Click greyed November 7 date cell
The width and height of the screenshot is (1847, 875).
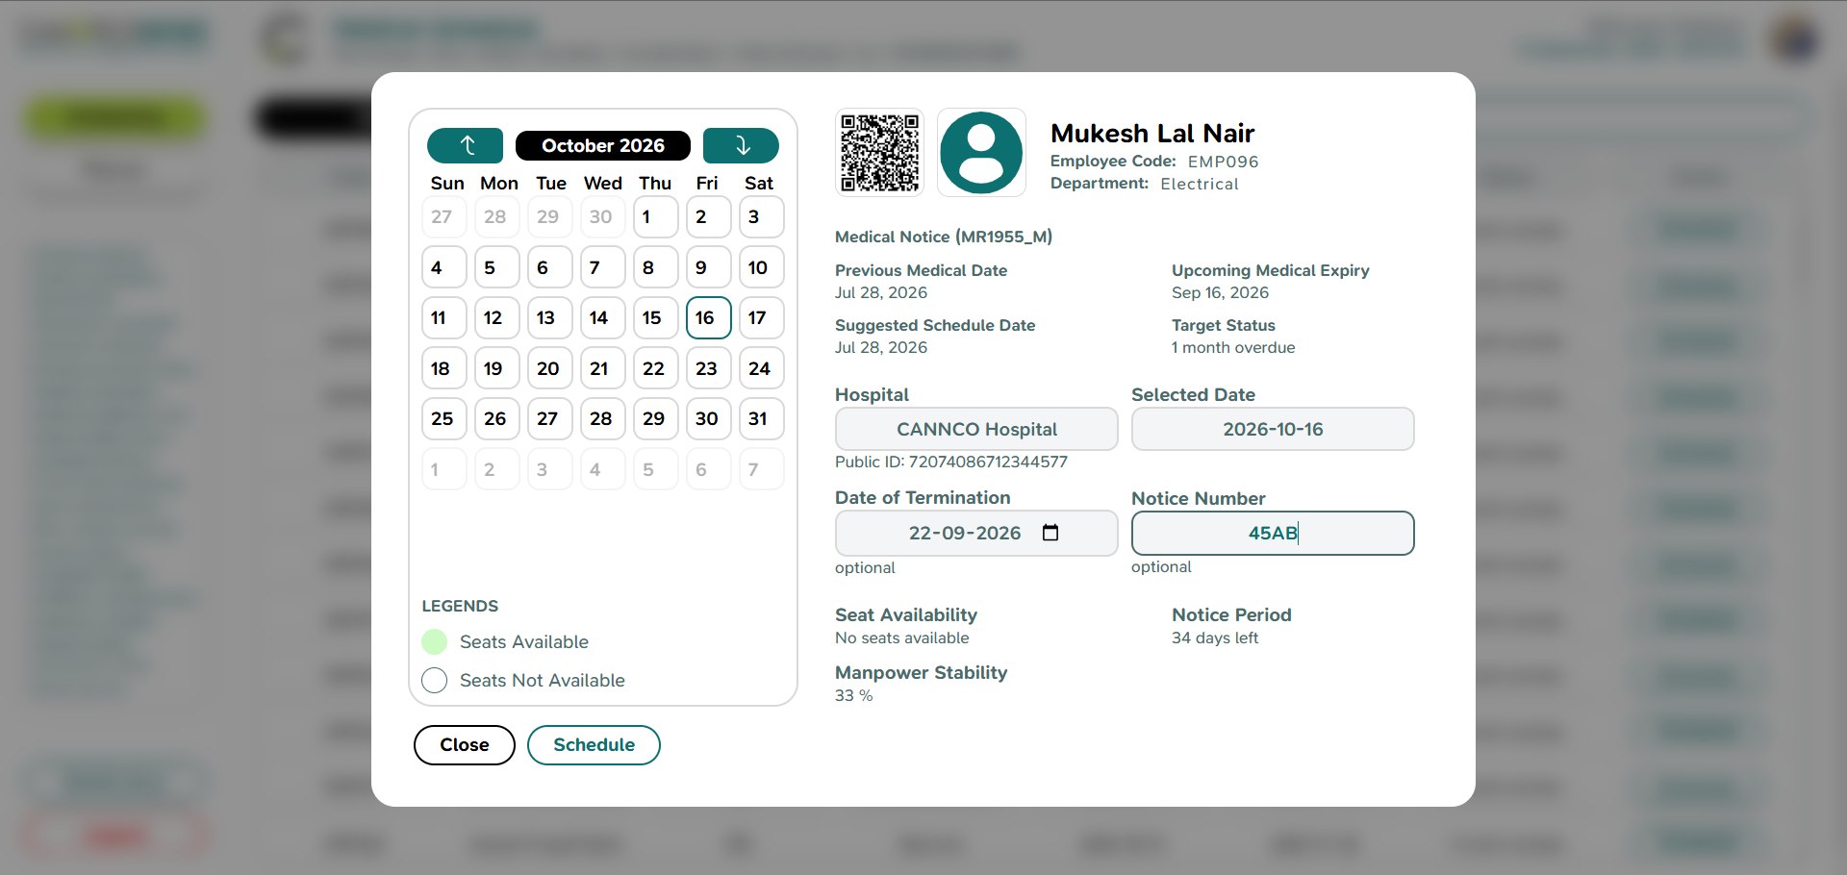click(x=762, y=469)
